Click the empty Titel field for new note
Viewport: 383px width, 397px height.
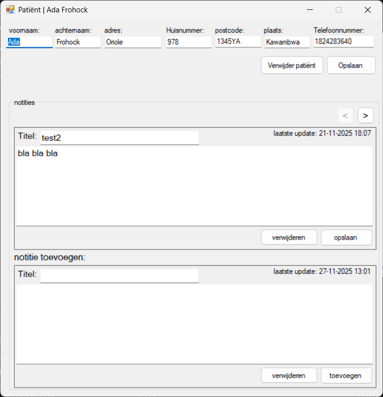coord(119,276)
